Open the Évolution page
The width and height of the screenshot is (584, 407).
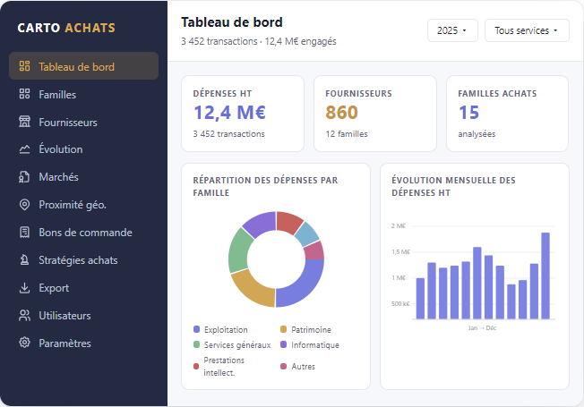(84, 149)
